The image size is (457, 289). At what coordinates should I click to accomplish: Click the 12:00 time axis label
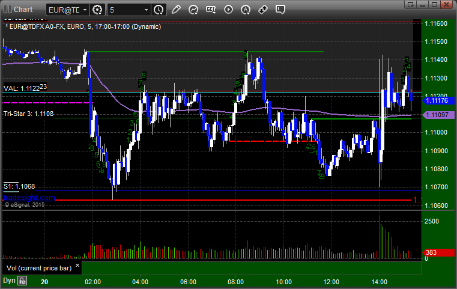point(331,282)
